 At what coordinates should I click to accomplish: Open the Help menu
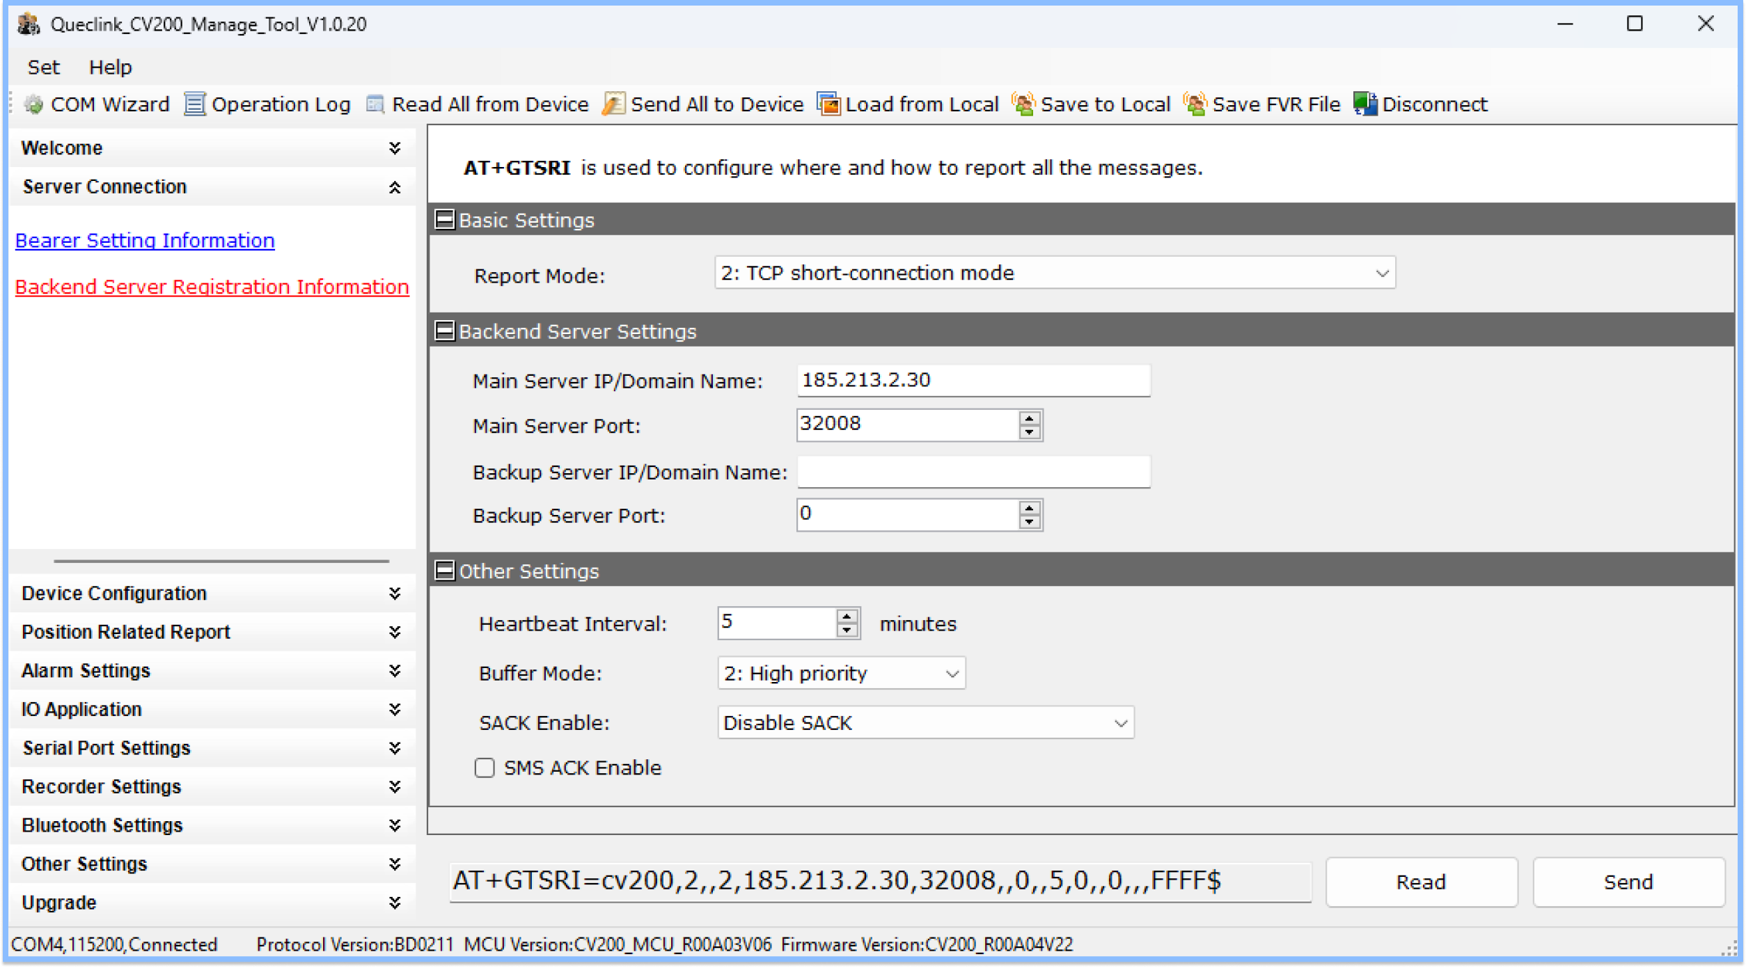coord(110,67)
